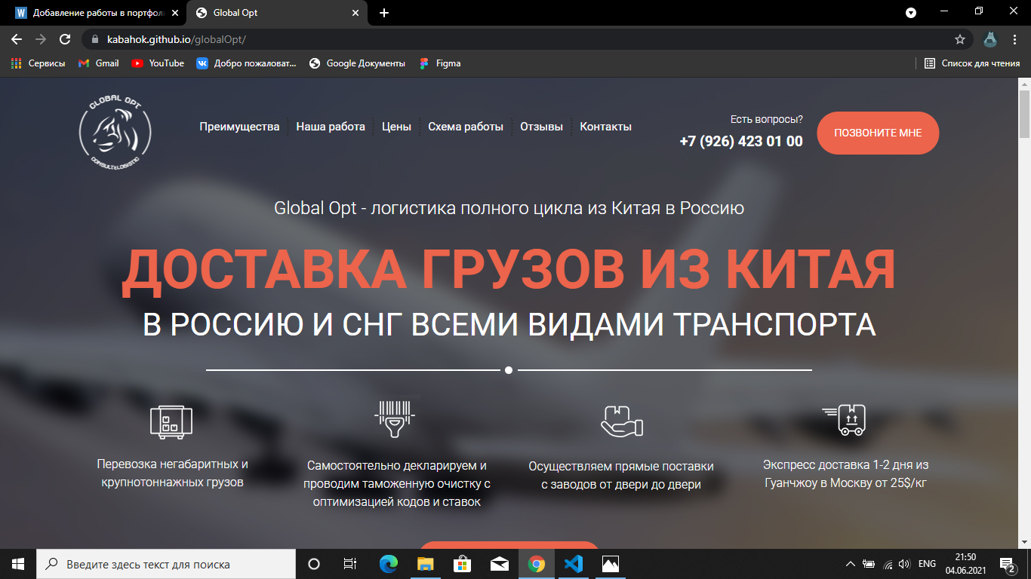Select the Цены menu item
Viewport: 1031px width, 579px height.
click(x=396, y=127)
